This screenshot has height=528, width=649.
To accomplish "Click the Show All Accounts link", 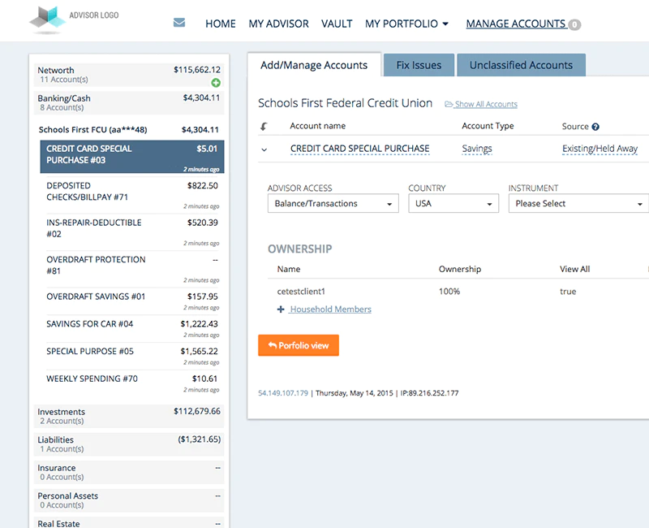I will tap(486, 105).
